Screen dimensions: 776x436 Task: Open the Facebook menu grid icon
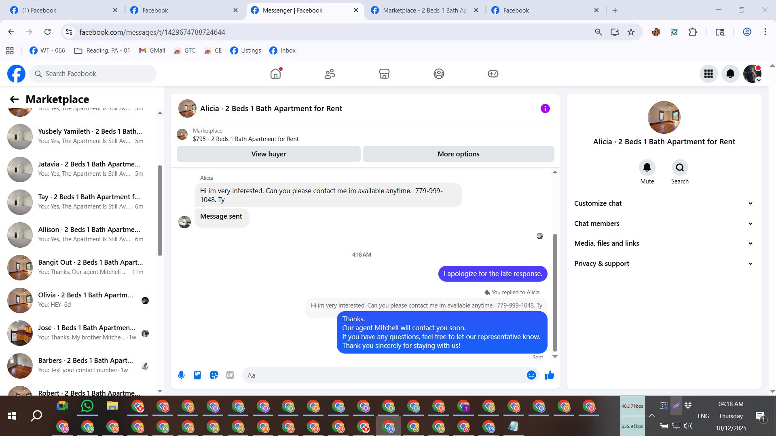(x=708, y=74)
